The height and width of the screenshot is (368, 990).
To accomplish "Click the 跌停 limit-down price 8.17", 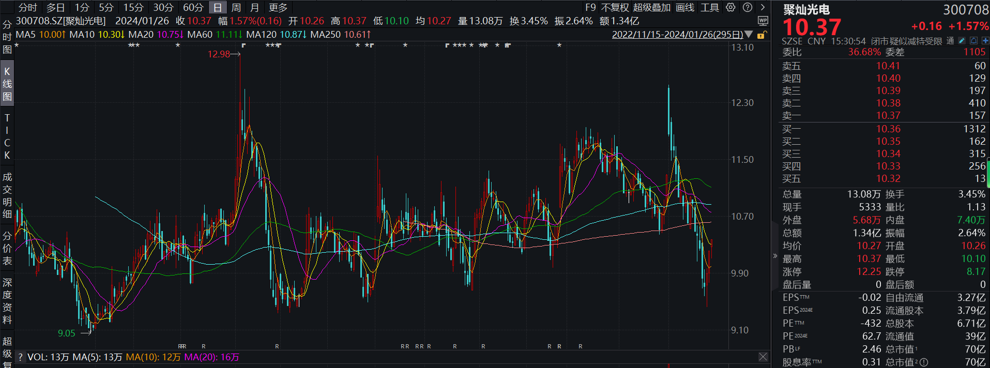I will tap(976, 271).
